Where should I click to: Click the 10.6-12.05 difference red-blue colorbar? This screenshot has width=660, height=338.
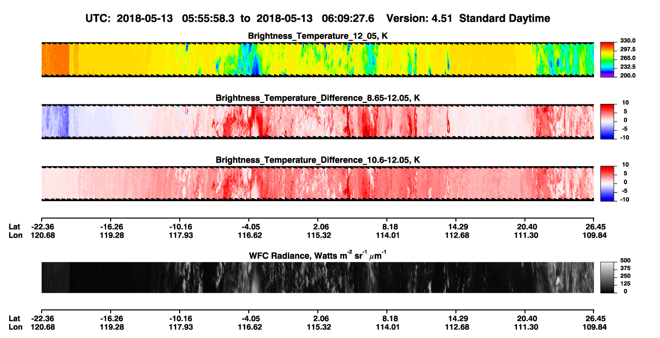[x=607, y=183]
